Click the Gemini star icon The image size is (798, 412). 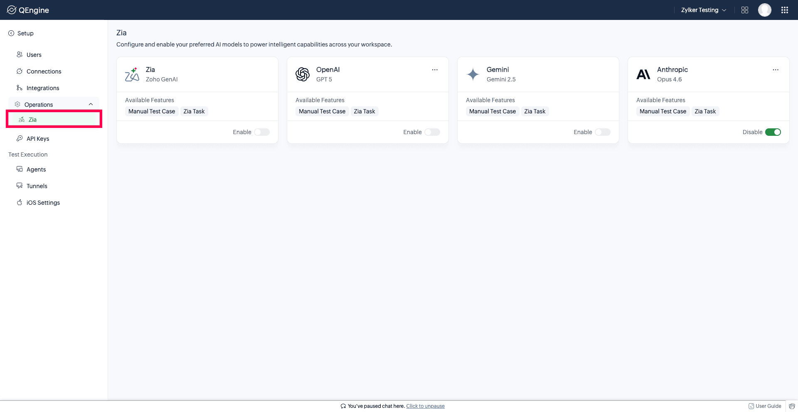coord(473,74)
